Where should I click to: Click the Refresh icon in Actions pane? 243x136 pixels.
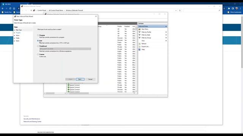tap(139, 44)
